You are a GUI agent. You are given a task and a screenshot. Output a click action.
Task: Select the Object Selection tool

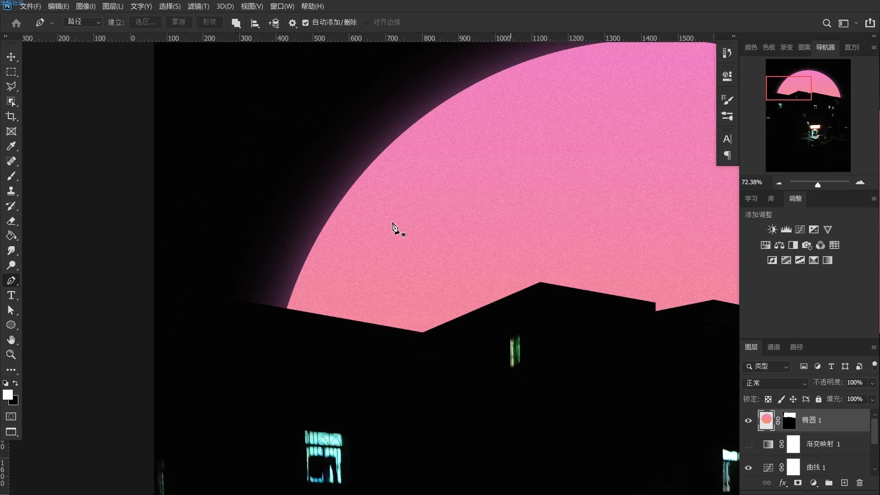click(x=11, y=102)
